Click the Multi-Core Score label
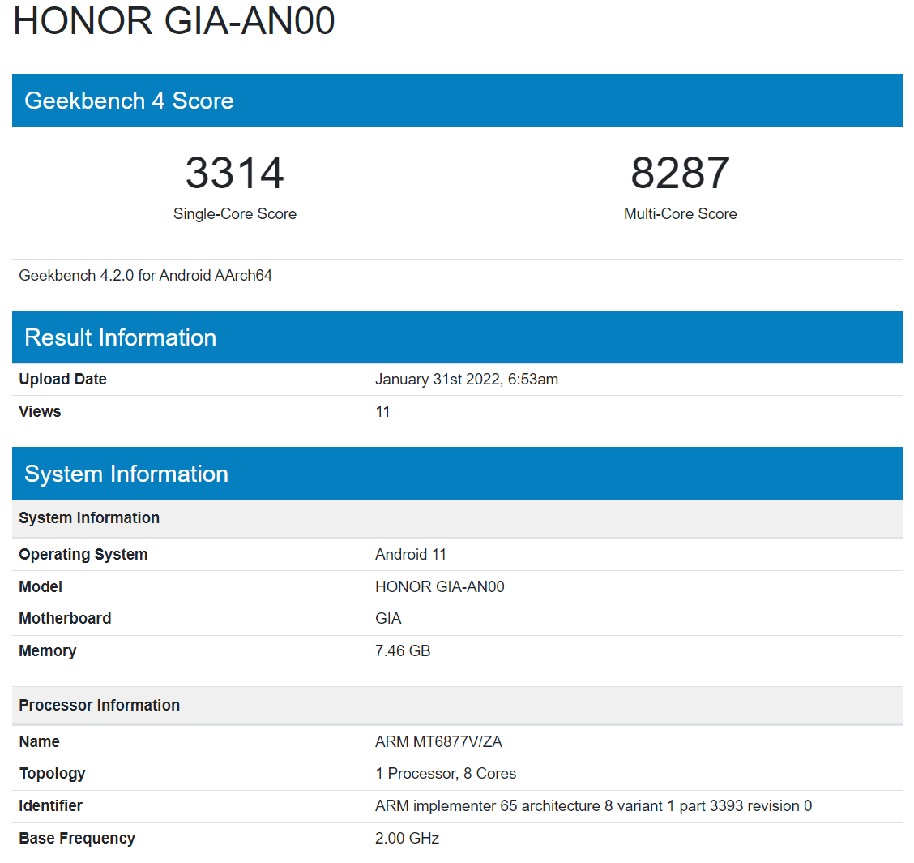Image resolution: width=914 pixels, height=863 pixels. tap(680, 214)
